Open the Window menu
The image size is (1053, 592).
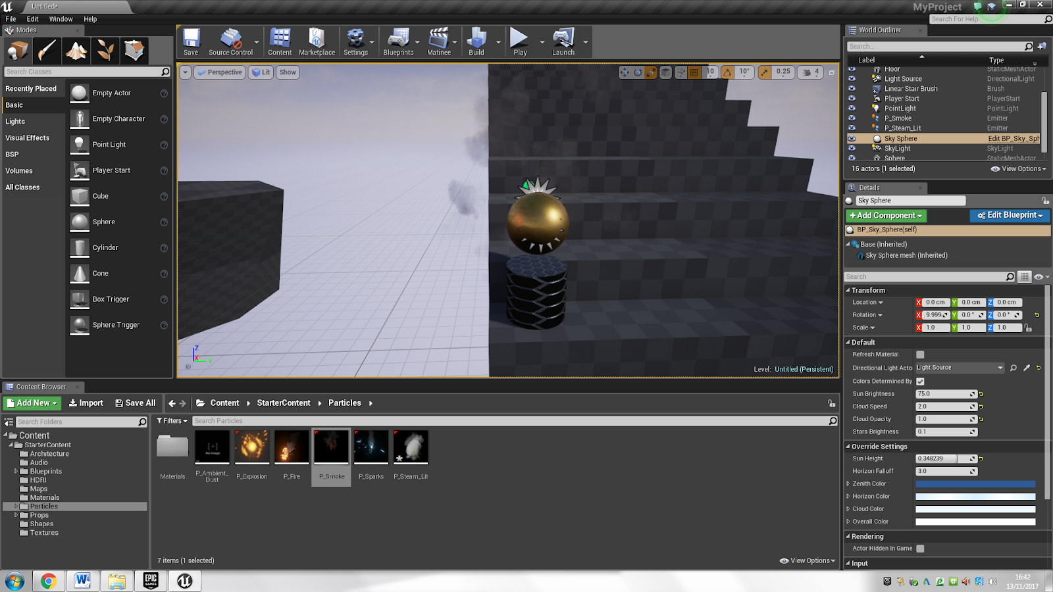coord(61,19)
